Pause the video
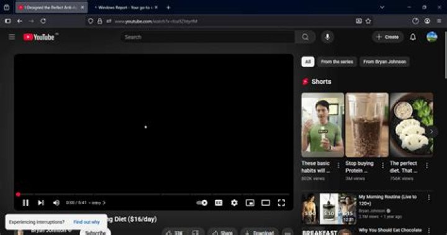 coord(25,203)
